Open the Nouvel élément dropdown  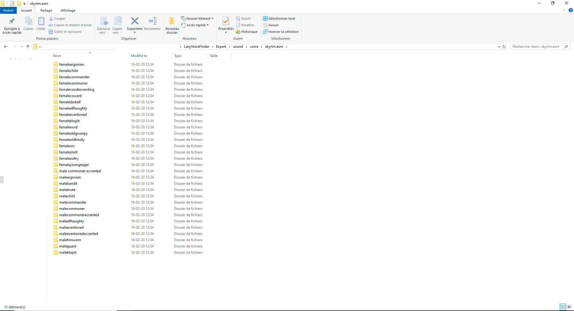(197, 19)
